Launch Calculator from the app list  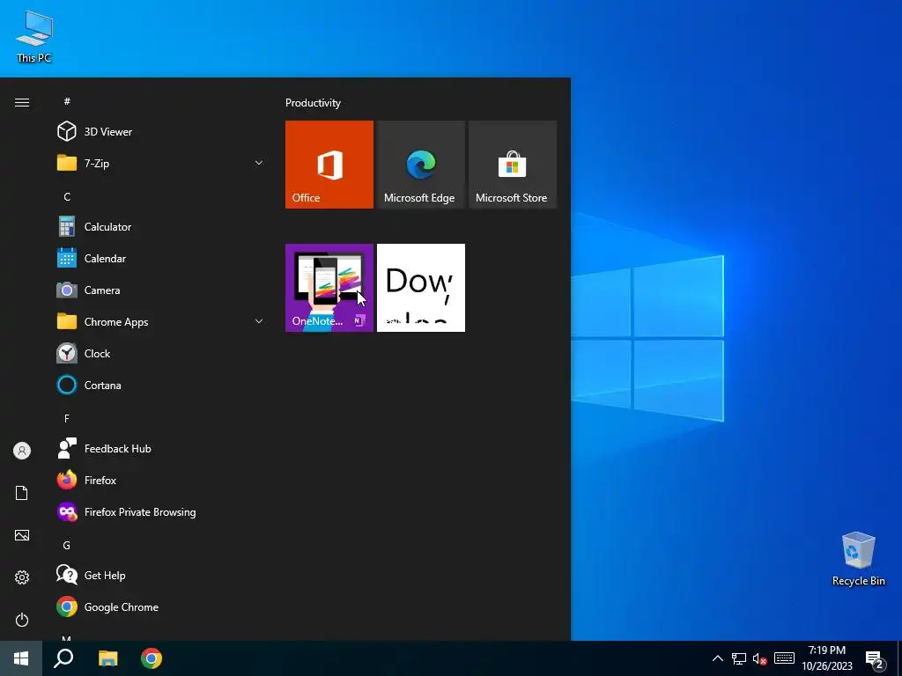[x=161, y=226]
